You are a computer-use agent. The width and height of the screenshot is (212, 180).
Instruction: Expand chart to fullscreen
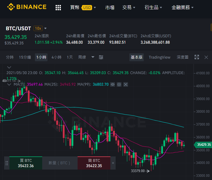pos(197,57)
